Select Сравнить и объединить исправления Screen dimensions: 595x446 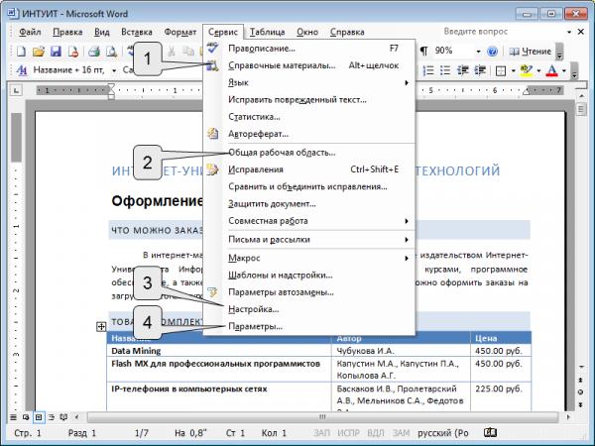[308, 186]
